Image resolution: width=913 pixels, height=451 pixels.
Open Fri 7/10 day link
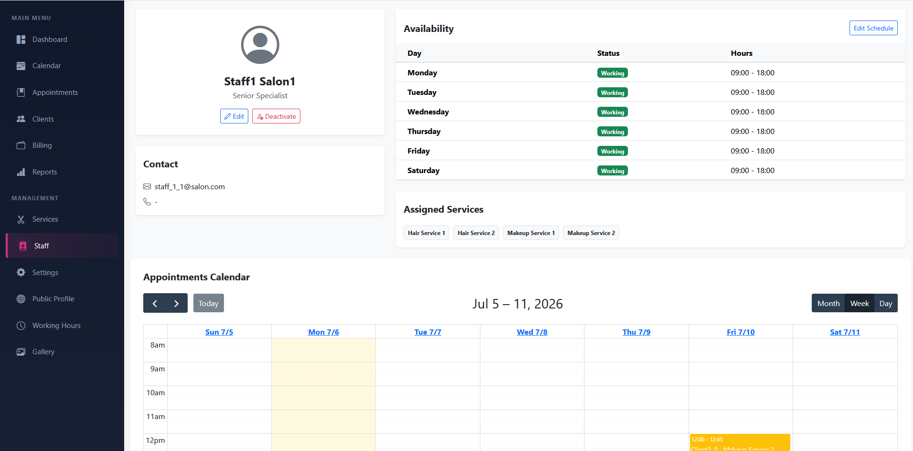click(x=741, y=332)
